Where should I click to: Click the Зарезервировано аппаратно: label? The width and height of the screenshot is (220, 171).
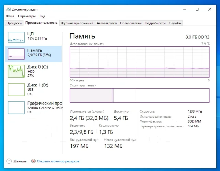coord(162,126)
